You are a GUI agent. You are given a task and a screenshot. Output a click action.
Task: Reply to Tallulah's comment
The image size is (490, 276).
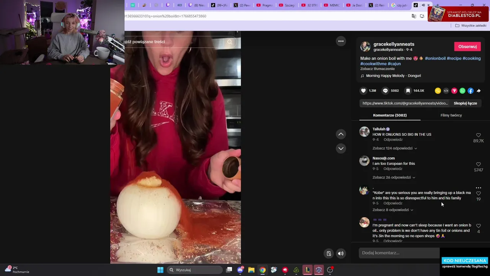point(393,140)
